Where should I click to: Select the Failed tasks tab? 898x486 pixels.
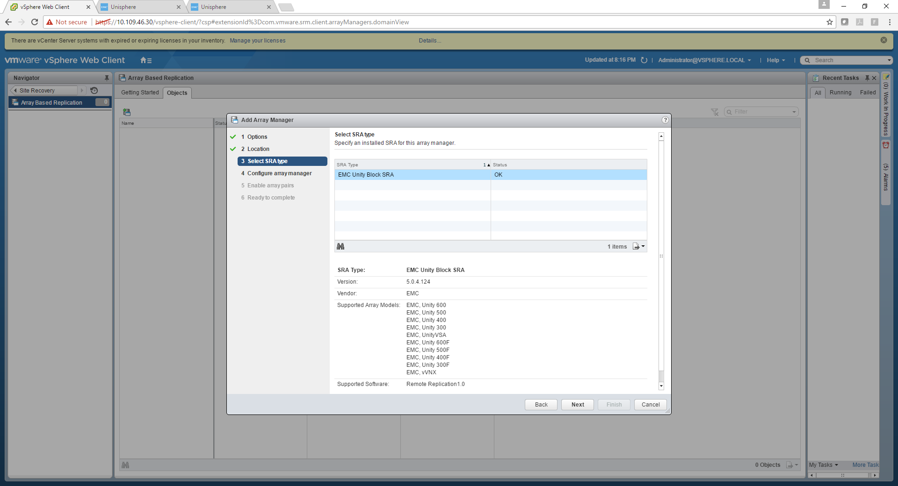868,93
